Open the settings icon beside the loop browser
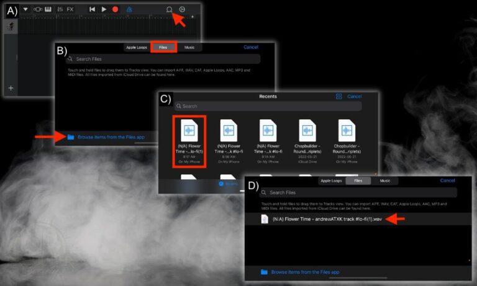The image size is (477, 286). [182, 9]
